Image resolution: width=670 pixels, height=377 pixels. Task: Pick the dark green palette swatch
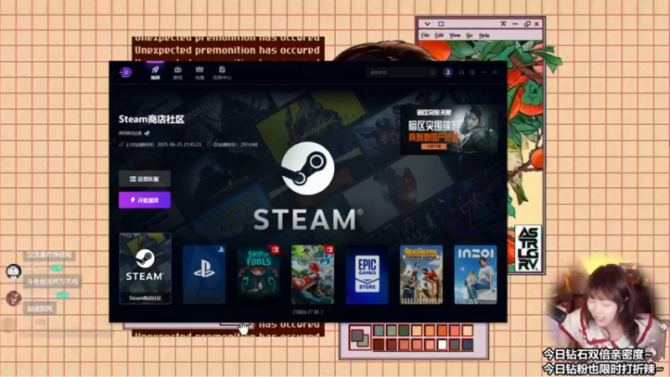[x=404, y=330]
